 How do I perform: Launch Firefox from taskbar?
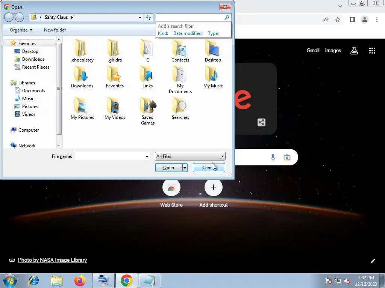tap(80, 280)
